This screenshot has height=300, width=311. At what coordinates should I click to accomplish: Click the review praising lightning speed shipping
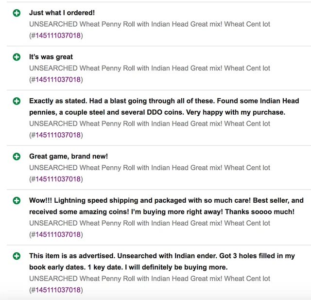coord(166,206)
